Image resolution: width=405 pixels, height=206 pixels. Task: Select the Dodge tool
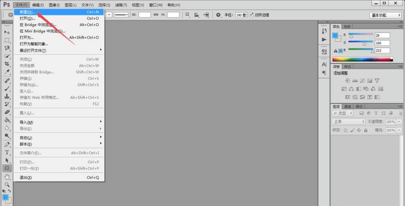click(x=7, y=136)
